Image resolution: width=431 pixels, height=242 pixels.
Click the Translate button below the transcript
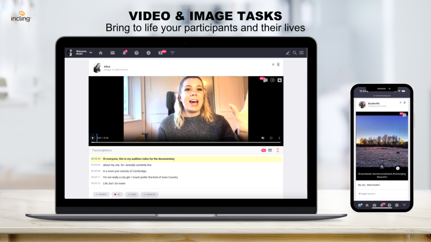(149, 194)
